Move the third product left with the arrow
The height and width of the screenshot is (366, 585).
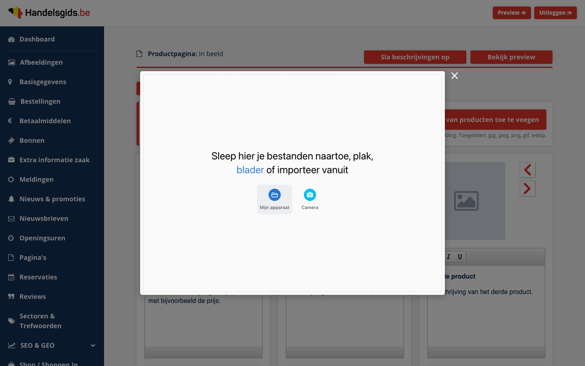click(x=528, y=170)
